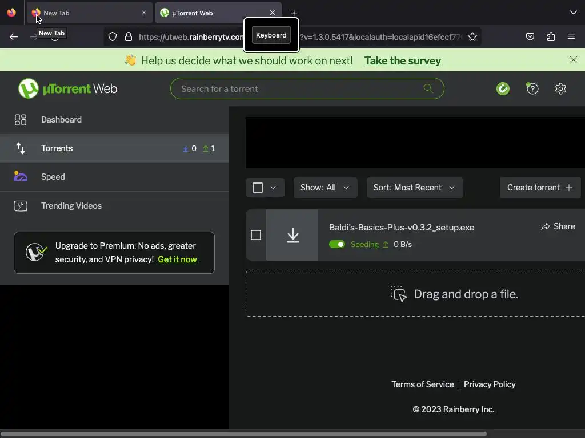Viewport: 585px width, 438px height.
Task: Select Torrents in the sidebar
Action: pos(114,148)
